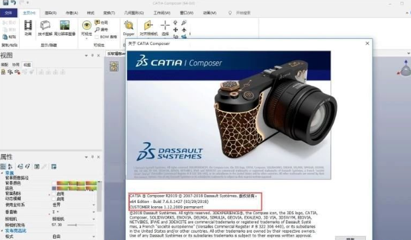Toggle the BOM 表格 checkbox
Viewport: 411px width, 240px height.
click(97, 37)
